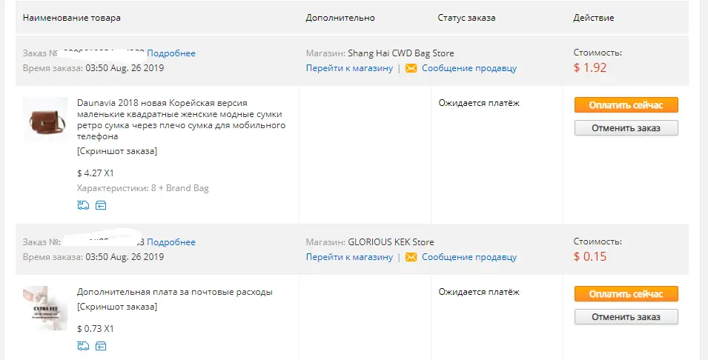Viewport: 708px width, 360px height.
Task: Open Подробнее details for second order
Action: point(171,242)
